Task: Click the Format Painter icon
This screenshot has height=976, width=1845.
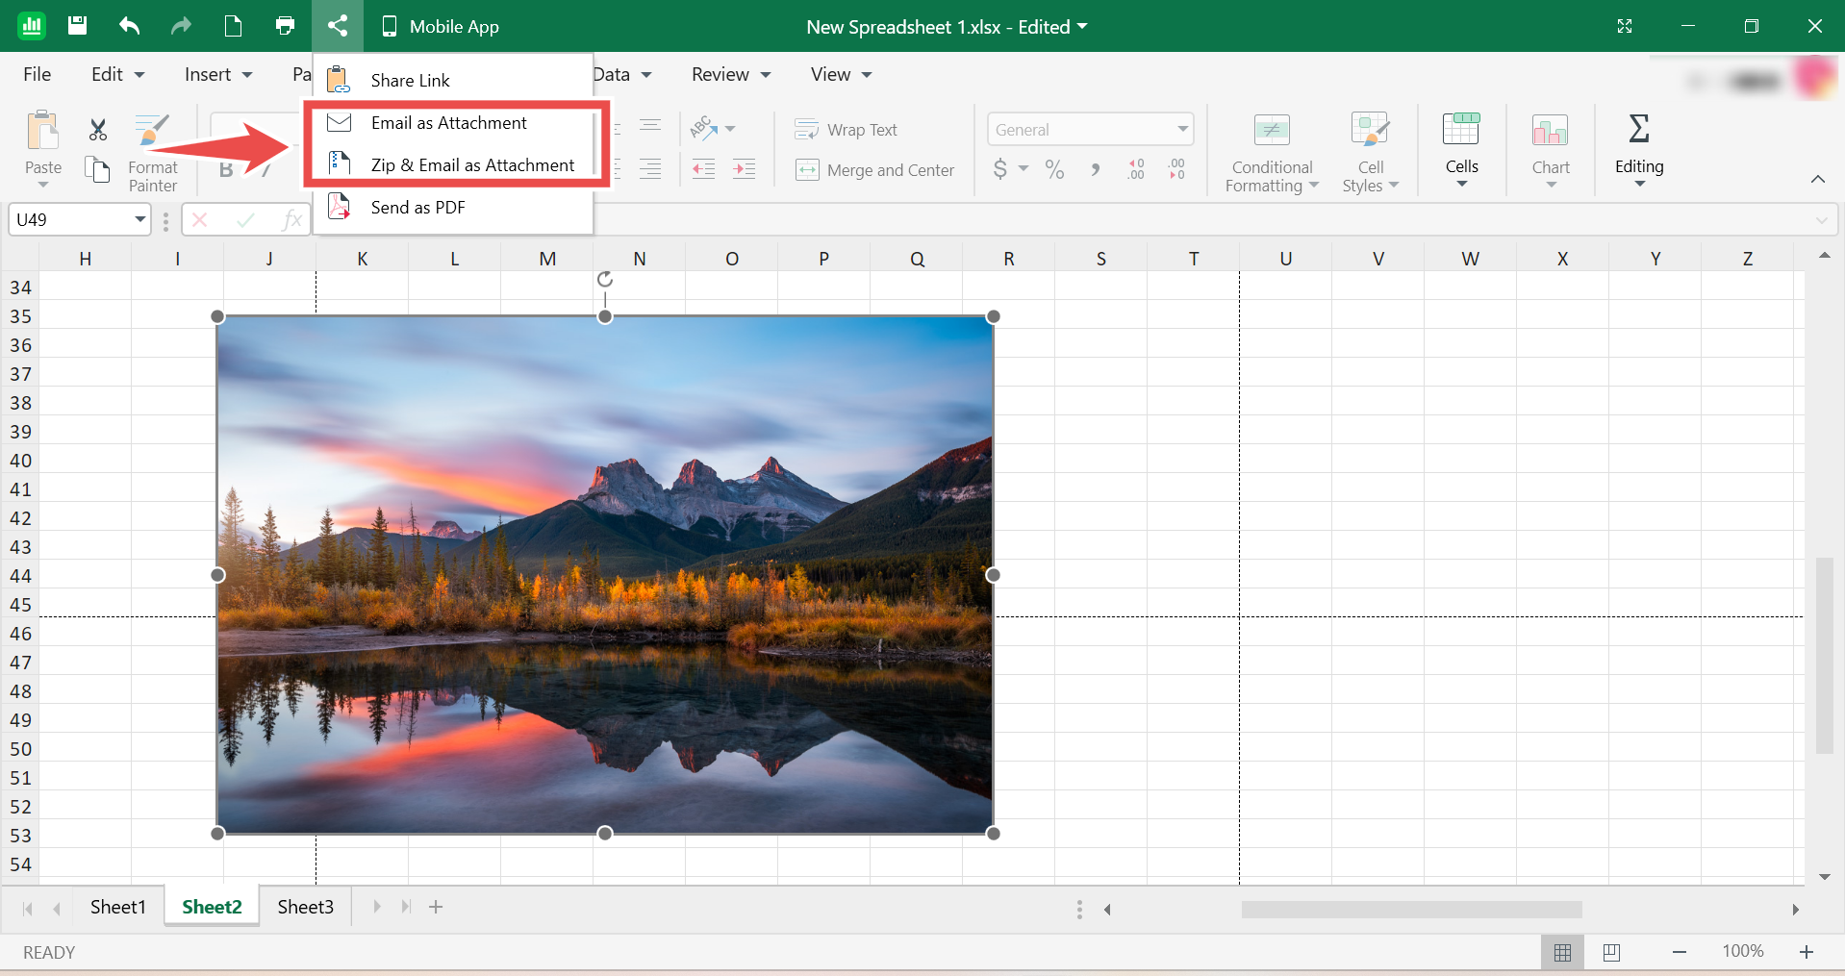Action: (152, 129)
